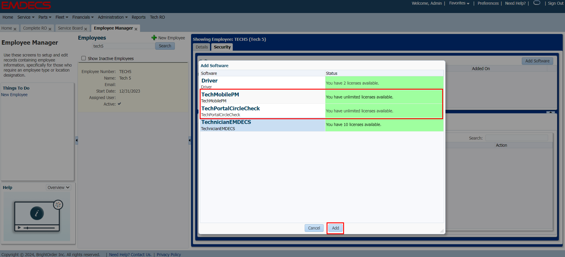
Task: Click the TECH5 employee number value
Action: tap(125, 72)
